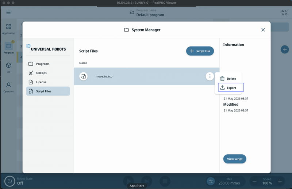Screen dimensions: 292x189
Task: Add a new Script File
Action: point(200,51)
